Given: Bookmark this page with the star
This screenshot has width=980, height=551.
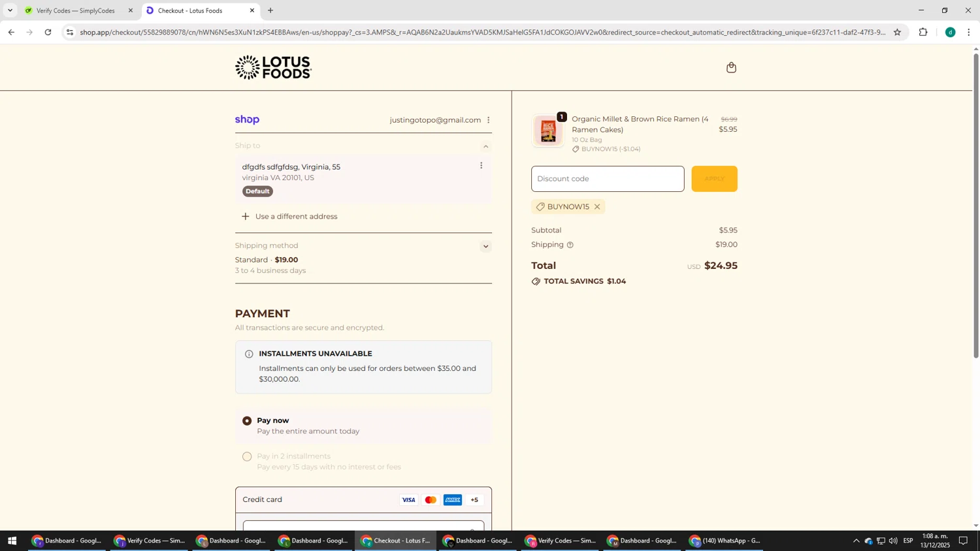Looking at the screenshot, I should [897, 32].
